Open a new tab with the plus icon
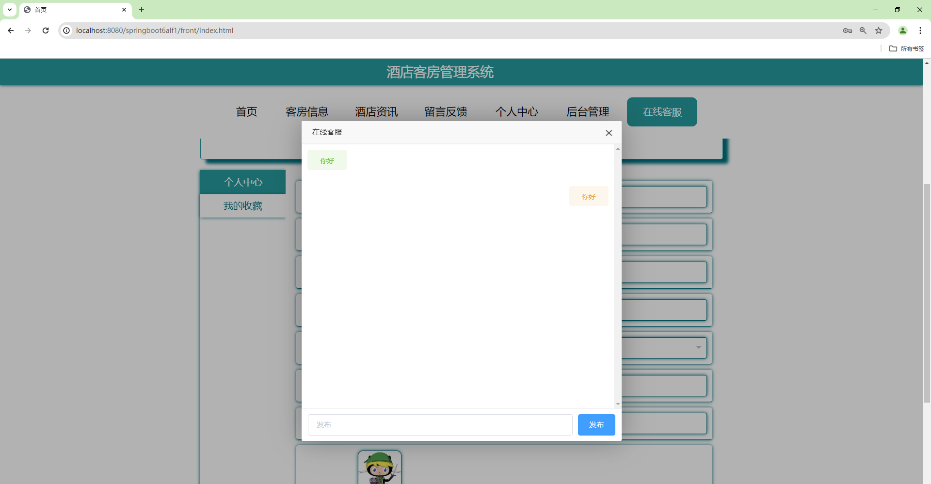Viewport: 931px width, 484px height. 141,10
